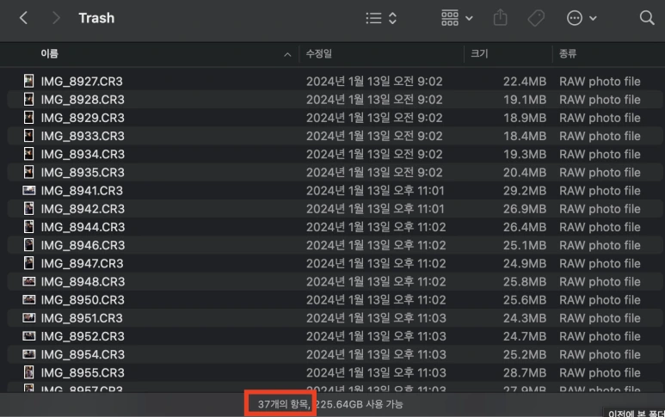
Task: Click the file name IMG_8944.CR3
Action: click(x=83, y=227)
